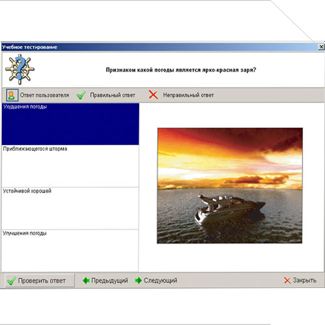Select the answer Приближающегося шторма

coord(70,166)
